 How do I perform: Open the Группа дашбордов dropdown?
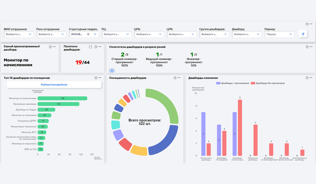click(214, 34)
